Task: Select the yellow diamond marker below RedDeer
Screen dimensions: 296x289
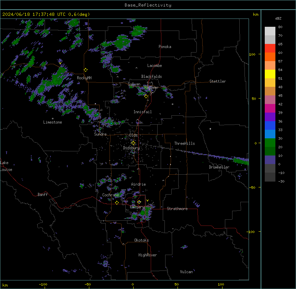Action: tap(146, 96)
